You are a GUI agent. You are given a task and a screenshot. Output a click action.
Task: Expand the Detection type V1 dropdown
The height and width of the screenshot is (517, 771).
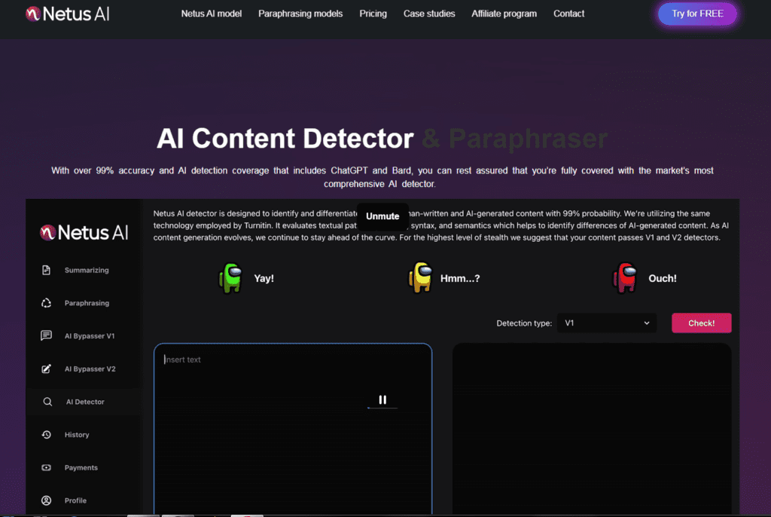(x=606, y=323)
